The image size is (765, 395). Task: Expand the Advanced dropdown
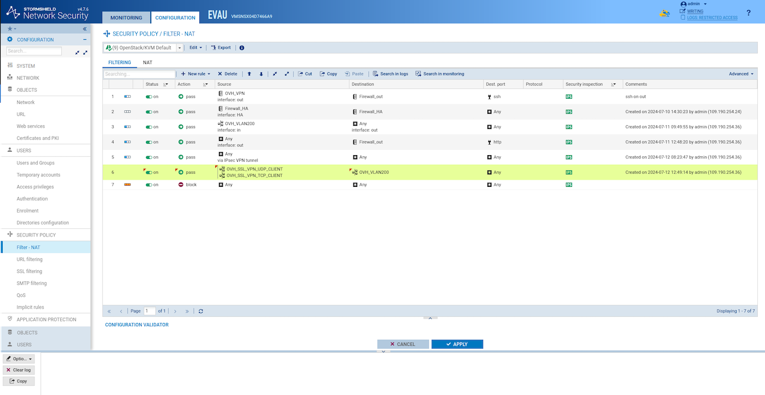[x=741, y=74]
